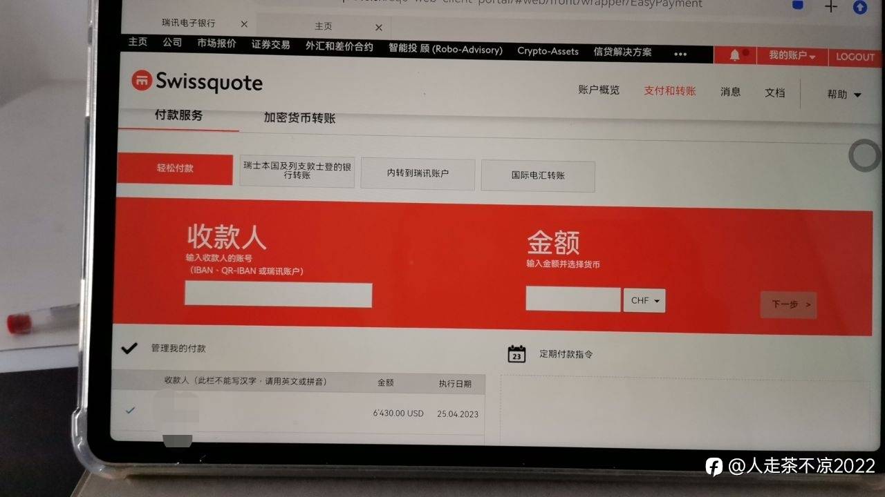Click the 管理我的付款 heading
The image size is (885, 497).
(x=178, y=349)
